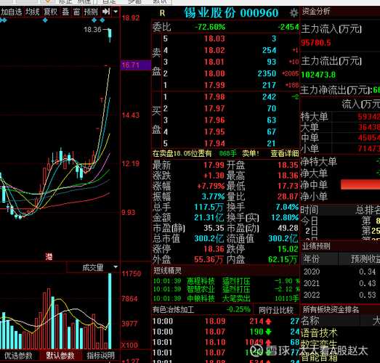This screenshot has height=363, width=380.
Task: Click the jump-to-end arrow icon in chart toolbar
Action: click(106, 12)
